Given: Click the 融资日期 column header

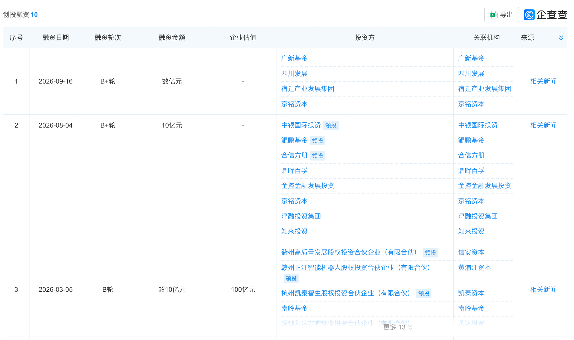Looking at the screenshot, I should pyautogui.click(x=56, y=37).
